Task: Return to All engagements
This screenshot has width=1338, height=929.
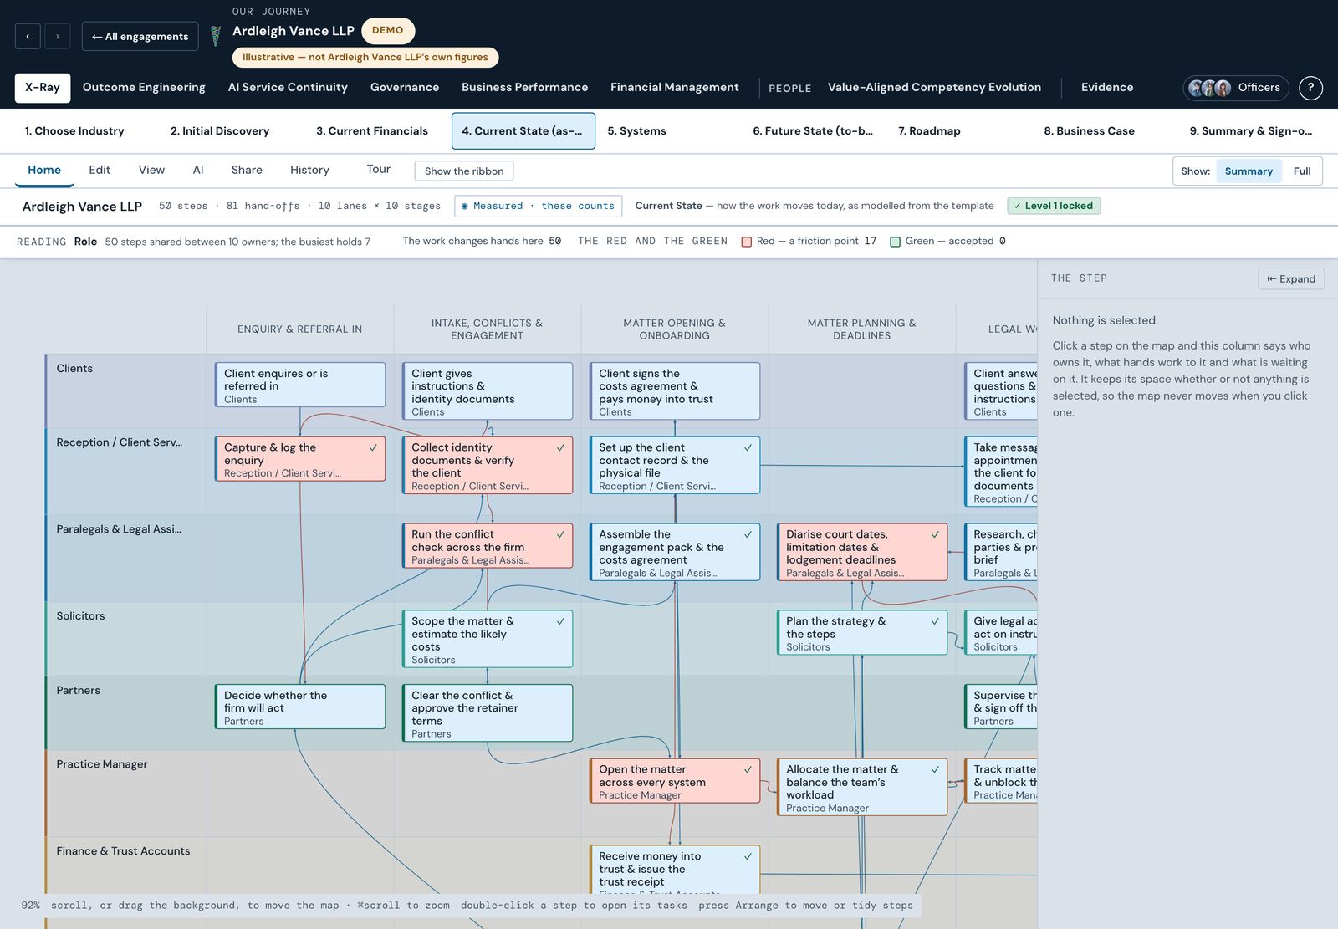Action: point(140,37)
